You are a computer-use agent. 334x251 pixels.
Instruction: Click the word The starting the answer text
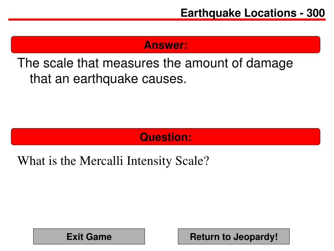[28, 63]
